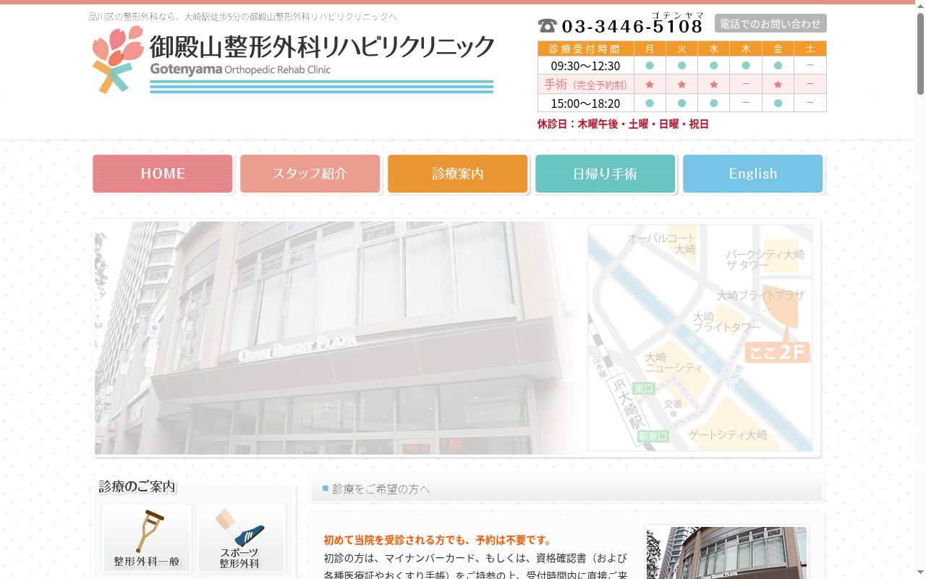Viewport: 926px width, 579px height.
Task: Click the 診療受付時間 table header
Action: [x=585, y=49]
